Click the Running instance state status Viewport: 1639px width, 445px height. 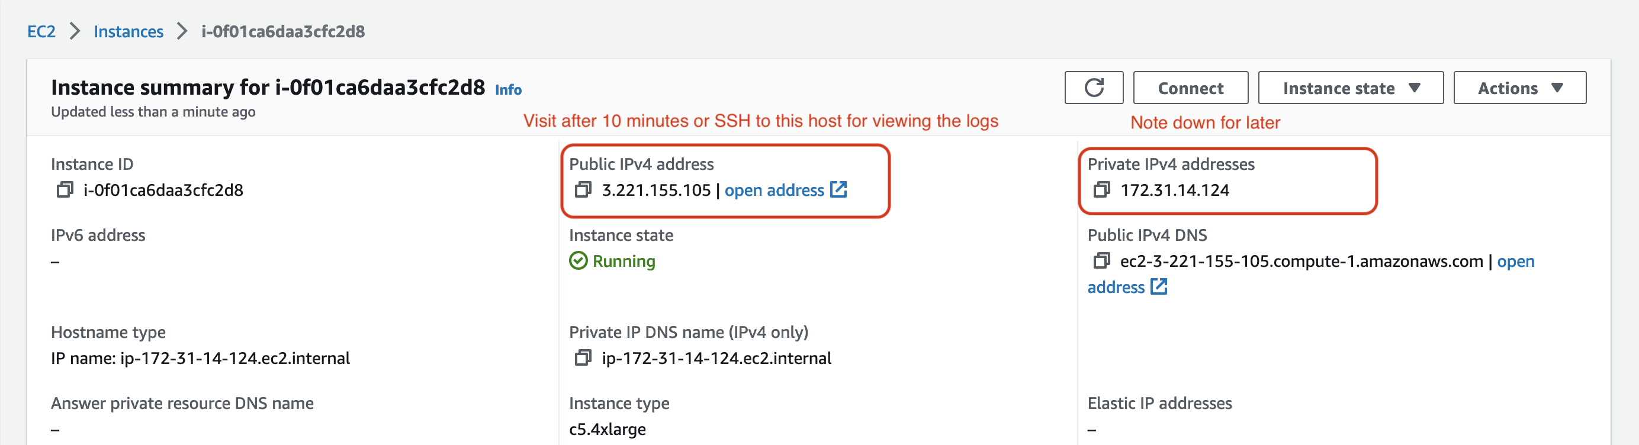623,262
